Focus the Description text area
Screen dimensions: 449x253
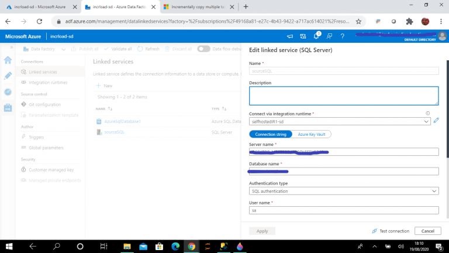point(344,96)
